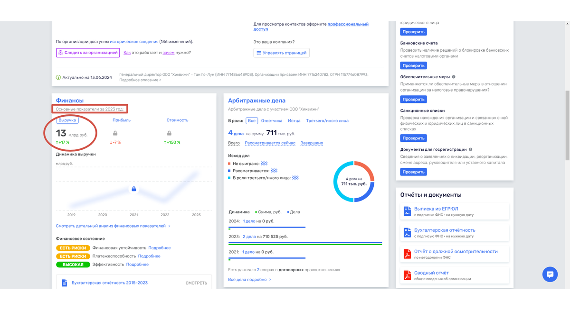The width and height of the screenshot is (570, 320).
Task: Open the Арбитражные дела heading link
Action: pyautogui.click(x=256, y=101)
